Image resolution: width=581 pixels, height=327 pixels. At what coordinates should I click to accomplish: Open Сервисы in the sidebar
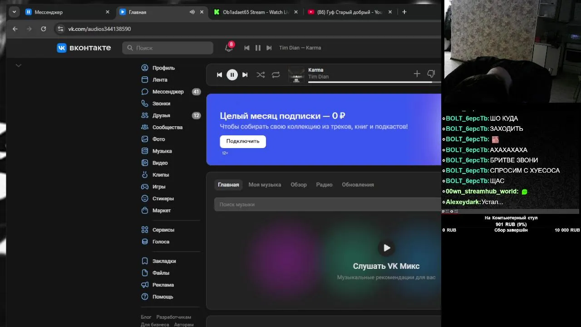pyautogui.click(x=158, y=230)
